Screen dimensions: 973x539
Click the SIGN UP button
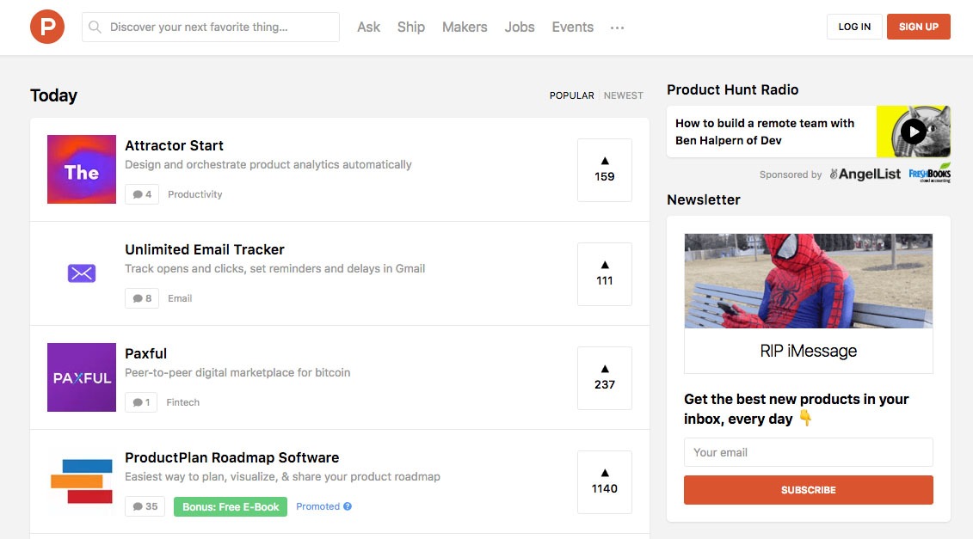(x=918, y=27)
